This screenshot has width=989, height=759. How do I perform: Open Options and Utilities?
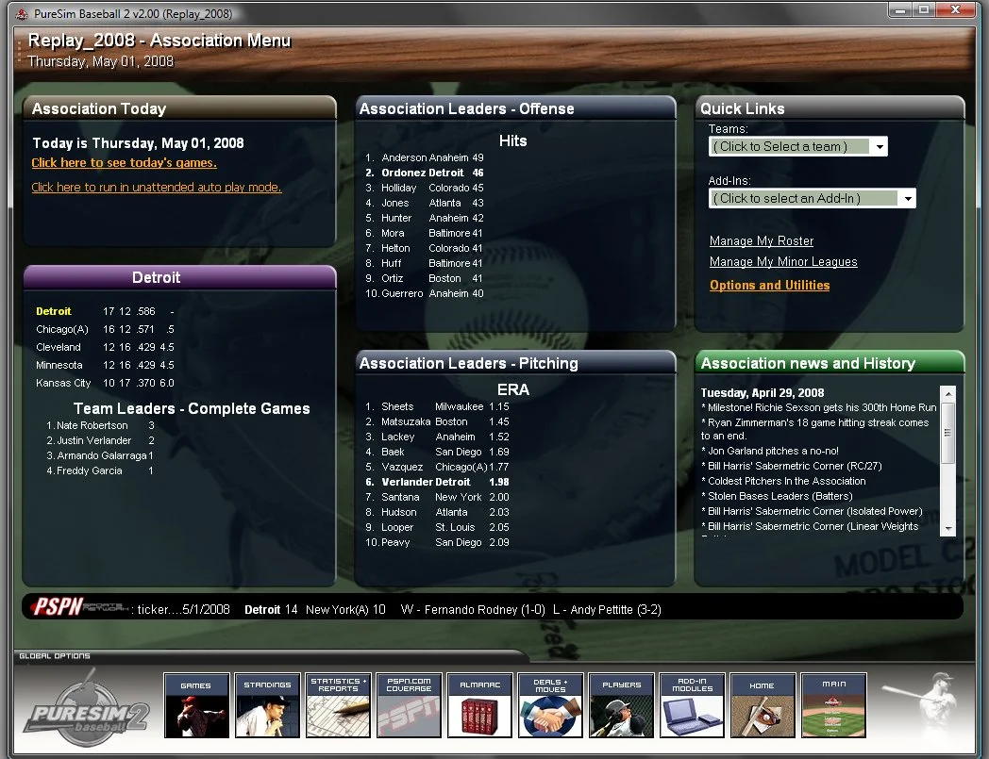tap(769, 285)
